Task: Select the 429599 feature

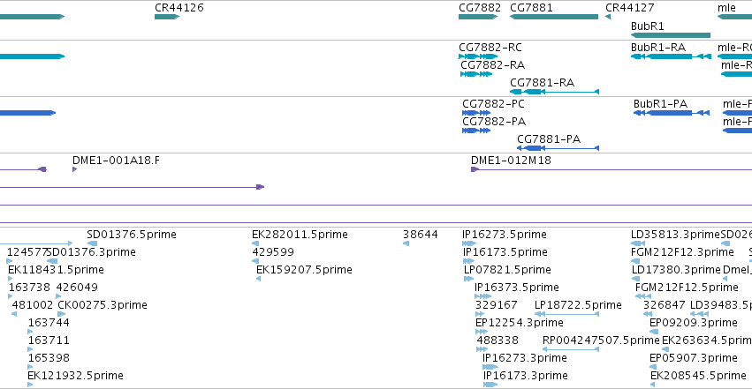Action: click(x=255, y=261)
